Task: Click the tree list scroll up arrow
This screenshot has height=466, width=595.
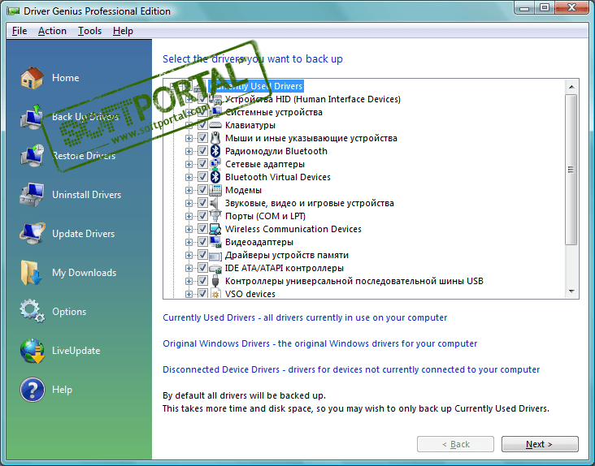Action: (x=571, y=87)
